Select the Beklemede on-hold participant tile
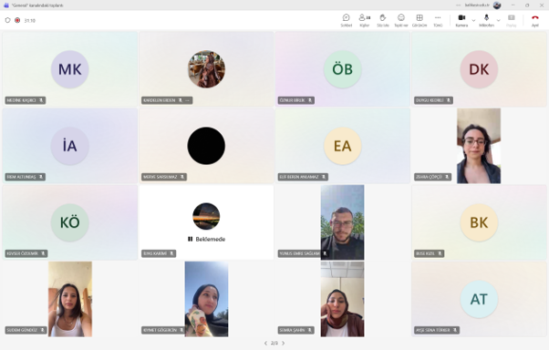The width and height of the screenshot is (549, 350). pos(206,222)
